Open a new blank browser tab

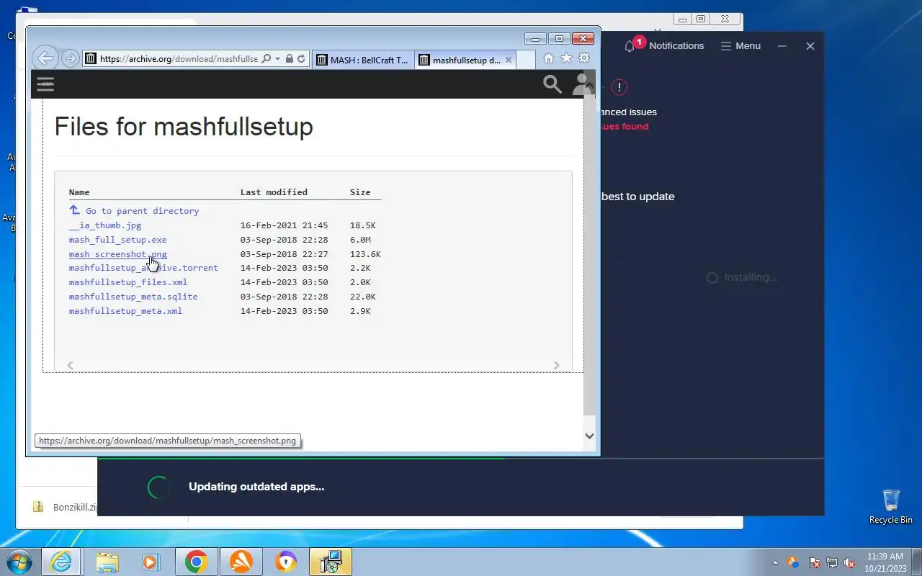coord(526,60)
